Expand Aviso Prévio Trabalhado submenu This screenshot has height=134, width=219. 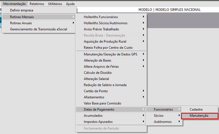click(111, 29)
